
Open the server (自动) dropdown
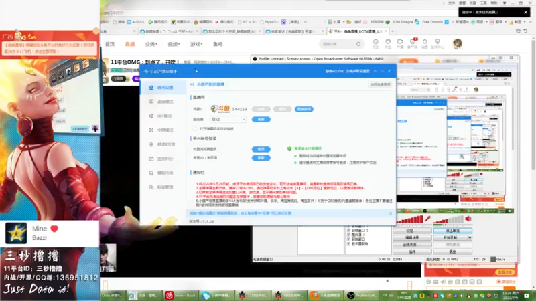pyautogui.click(x=228, y=120)
